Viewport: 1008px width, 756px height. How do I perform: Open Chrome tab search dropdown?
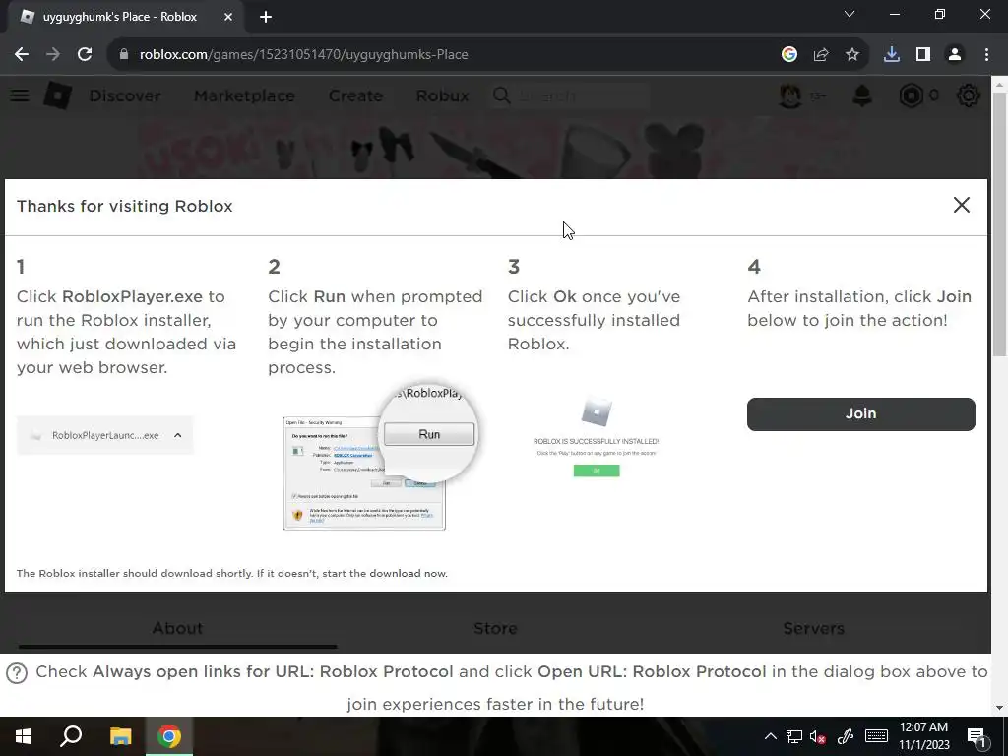850,14
